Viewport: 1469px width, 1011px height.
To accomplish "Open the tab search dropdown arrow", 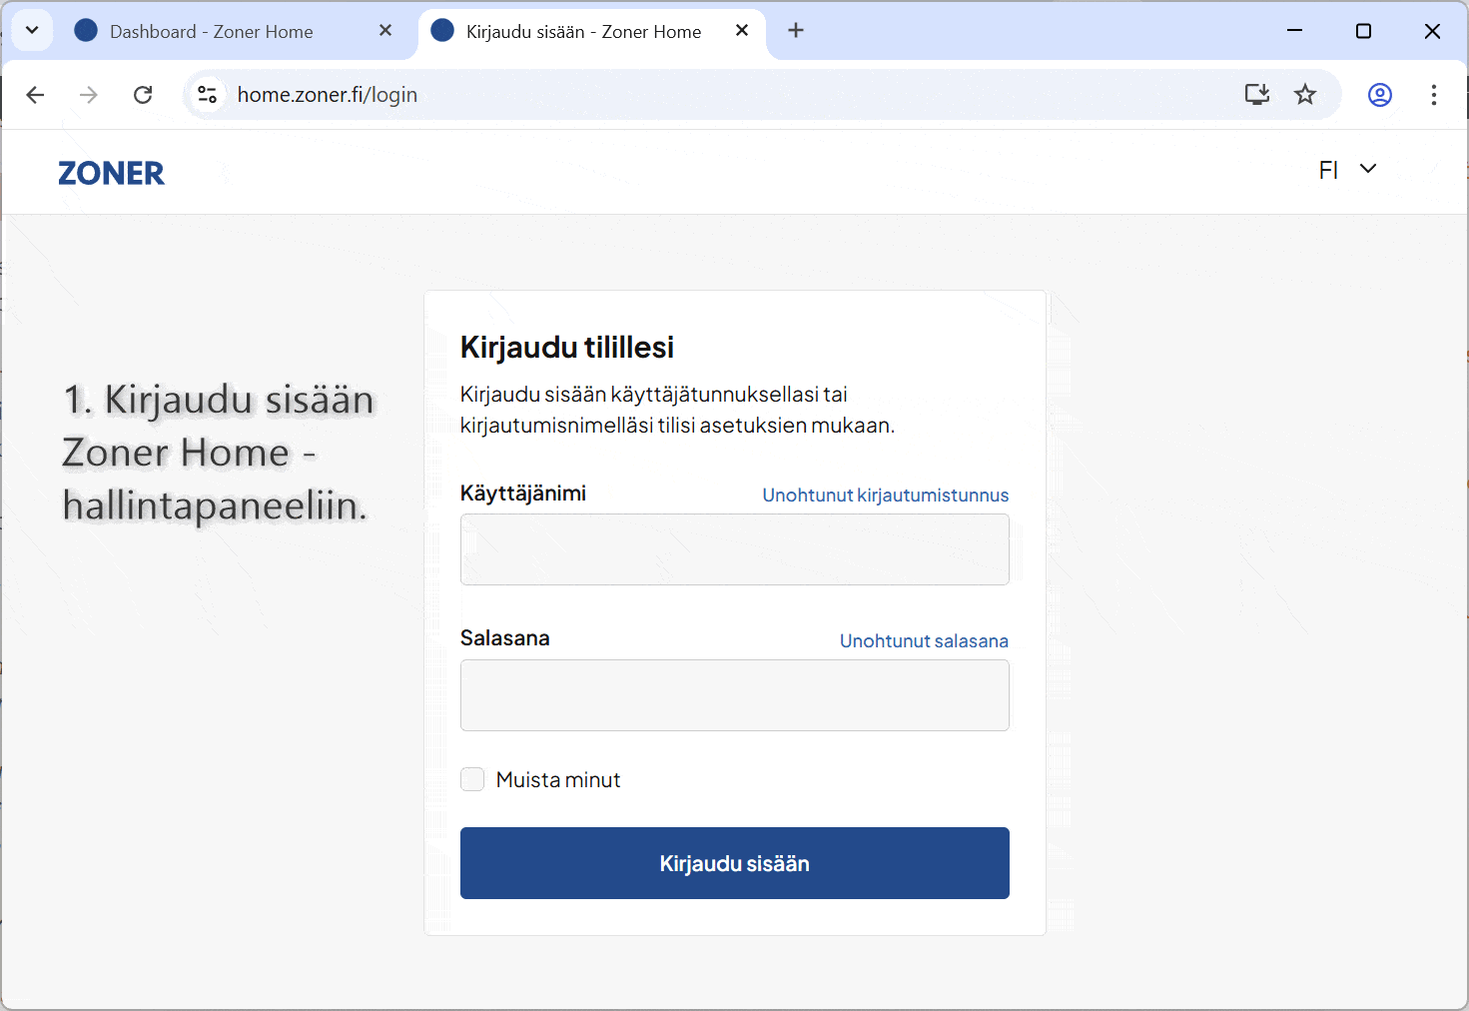I will (x=32, y=31).
